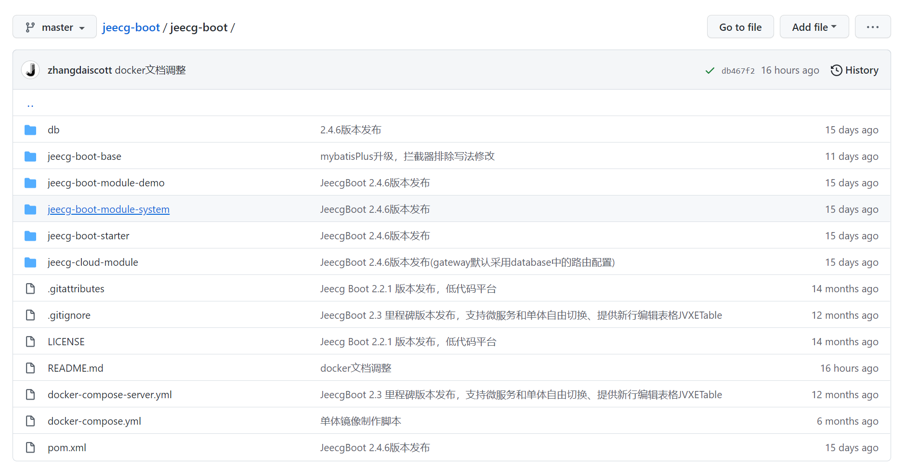Image resolution: width=907 pixels, height=468 pixels.
Task: Open the docker-compose.yml file
Action: coord(94,421)
